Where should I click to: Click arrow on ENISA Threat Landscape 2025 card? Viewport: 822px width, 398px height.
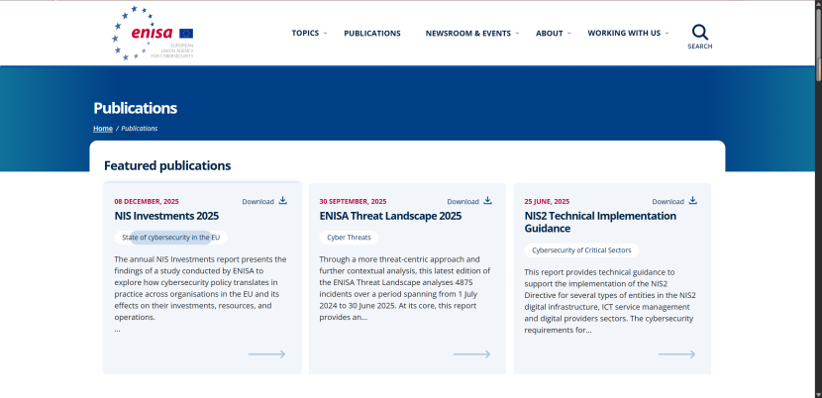471,354
